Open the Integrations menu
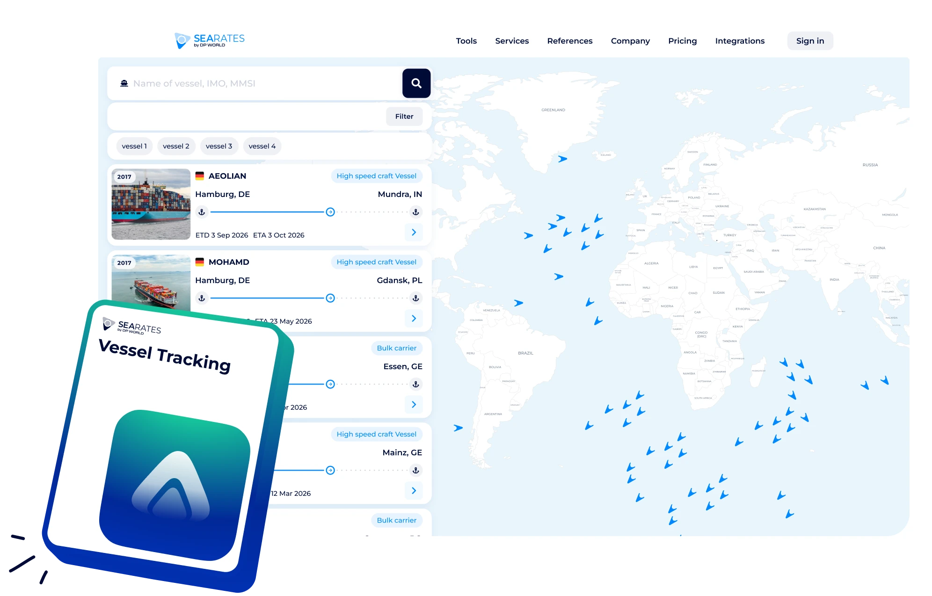932x596 pixels. (740, 41)
